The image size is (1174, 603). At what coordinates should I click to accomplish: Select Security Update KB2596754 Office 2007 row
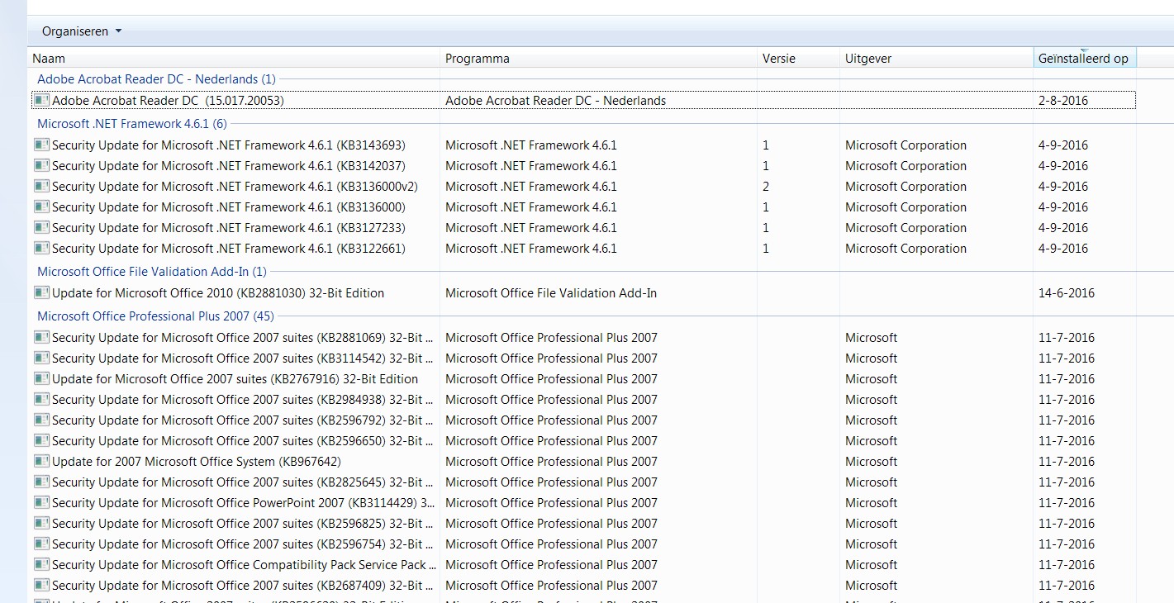tap(583, 544)
